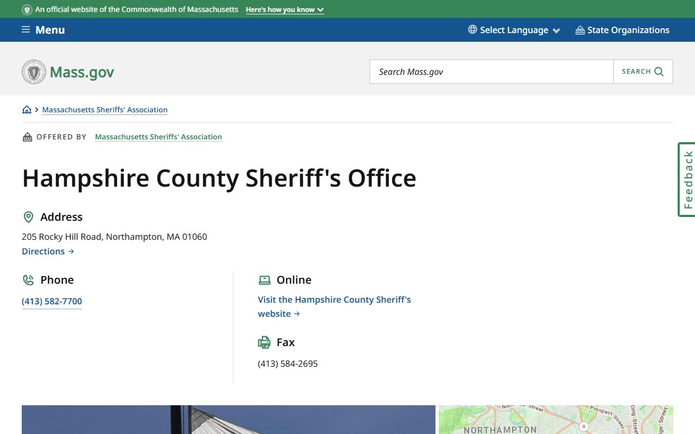The width and height of the screenshot is (695, 434).
Task: Click the Address location pin icon
Action: [x=28, y=217]
